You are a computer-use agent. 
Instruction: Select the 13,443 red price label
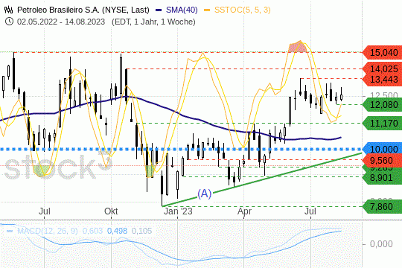tap(383, 80)
